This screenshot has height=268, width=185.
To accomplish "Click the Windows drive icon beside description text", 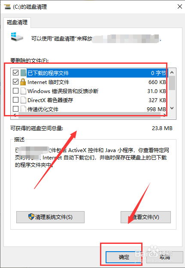I will tap(17, 37).
